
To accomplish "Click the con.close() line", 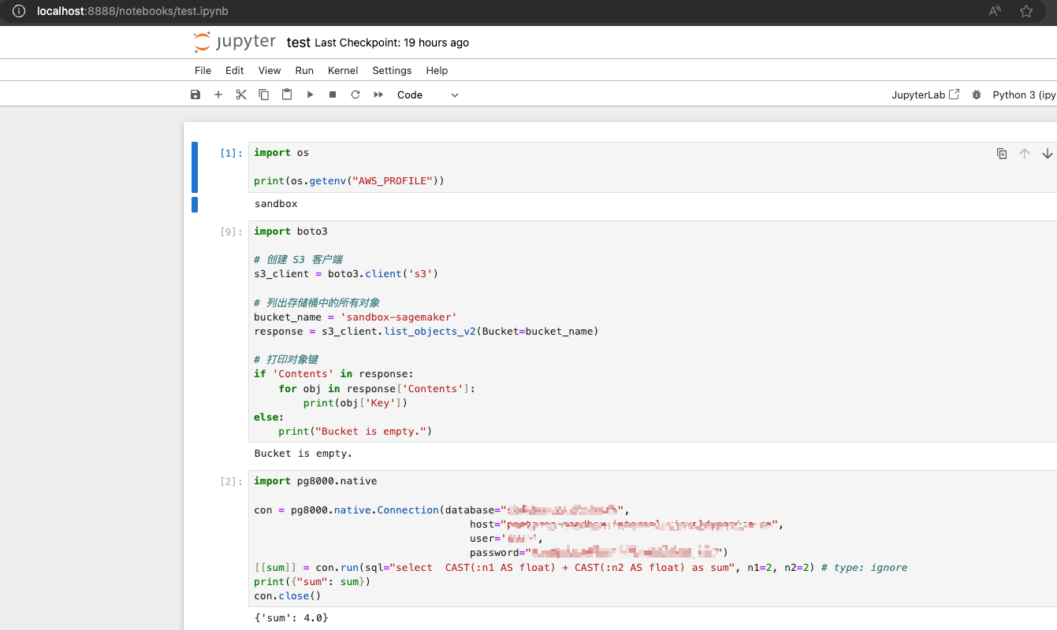I will click(288, 596).
